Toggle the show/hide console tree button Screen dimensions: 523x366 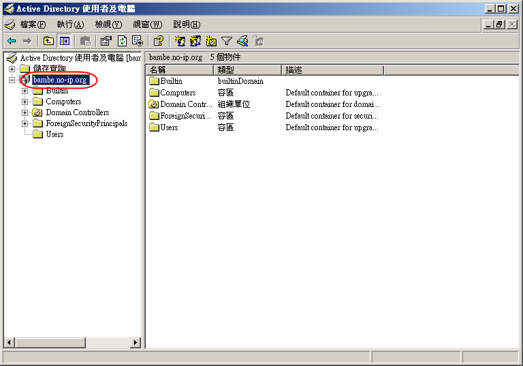point(64,41)
